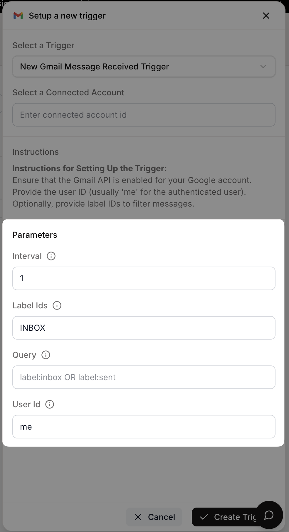Click the User Id info icon
This screenshot has height=532, width=289.
pos(49,404)
